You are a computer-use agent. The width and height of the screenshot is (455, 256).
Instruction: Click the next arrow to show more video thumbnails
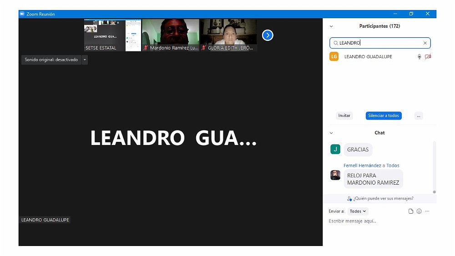pos(268,35)
